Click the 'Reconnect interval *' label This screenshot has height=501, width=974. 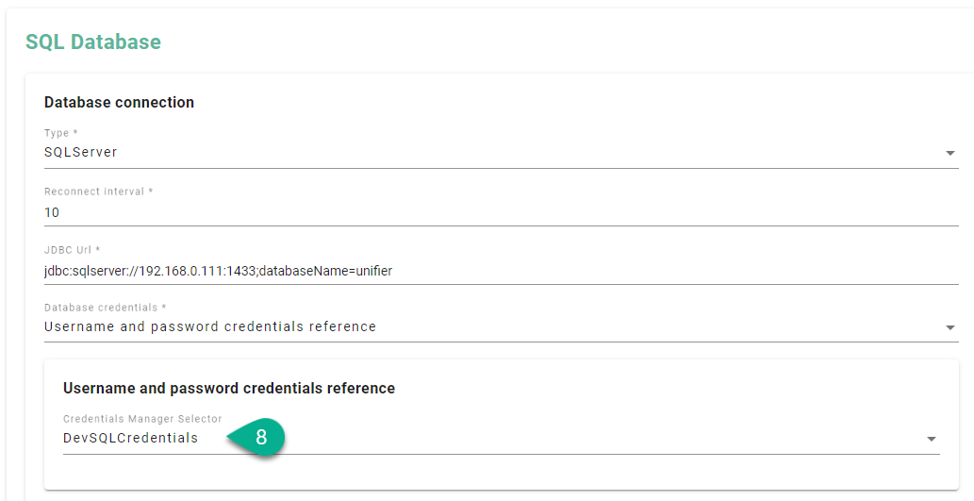point(98,192)
